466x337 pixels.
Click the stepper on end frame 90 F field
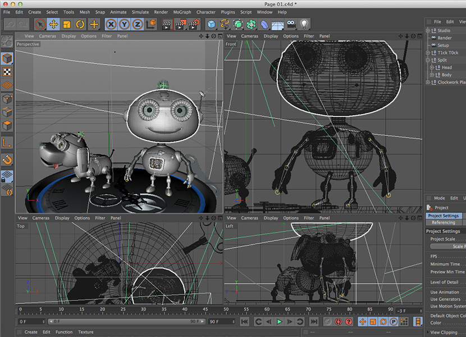[234, 321]
